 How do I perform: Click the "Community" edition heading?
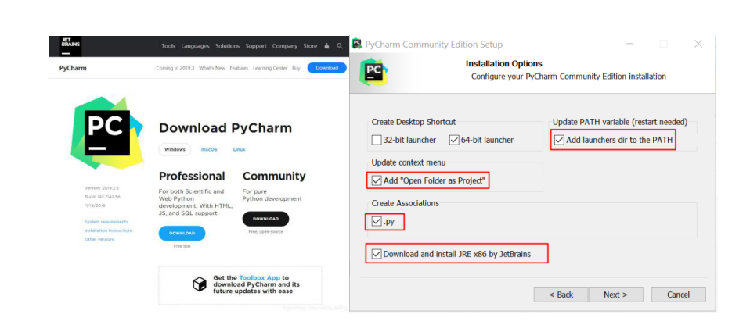pyautogui.click(x=274, y=176)
